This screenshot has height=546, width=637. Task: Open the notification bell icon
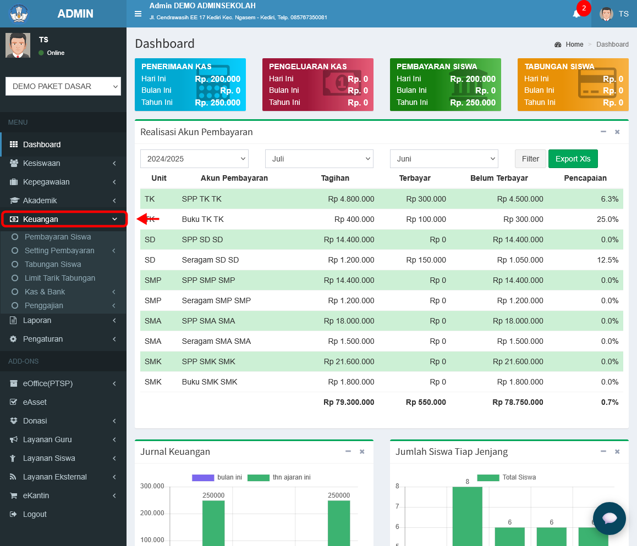click(x=576, y=14)
